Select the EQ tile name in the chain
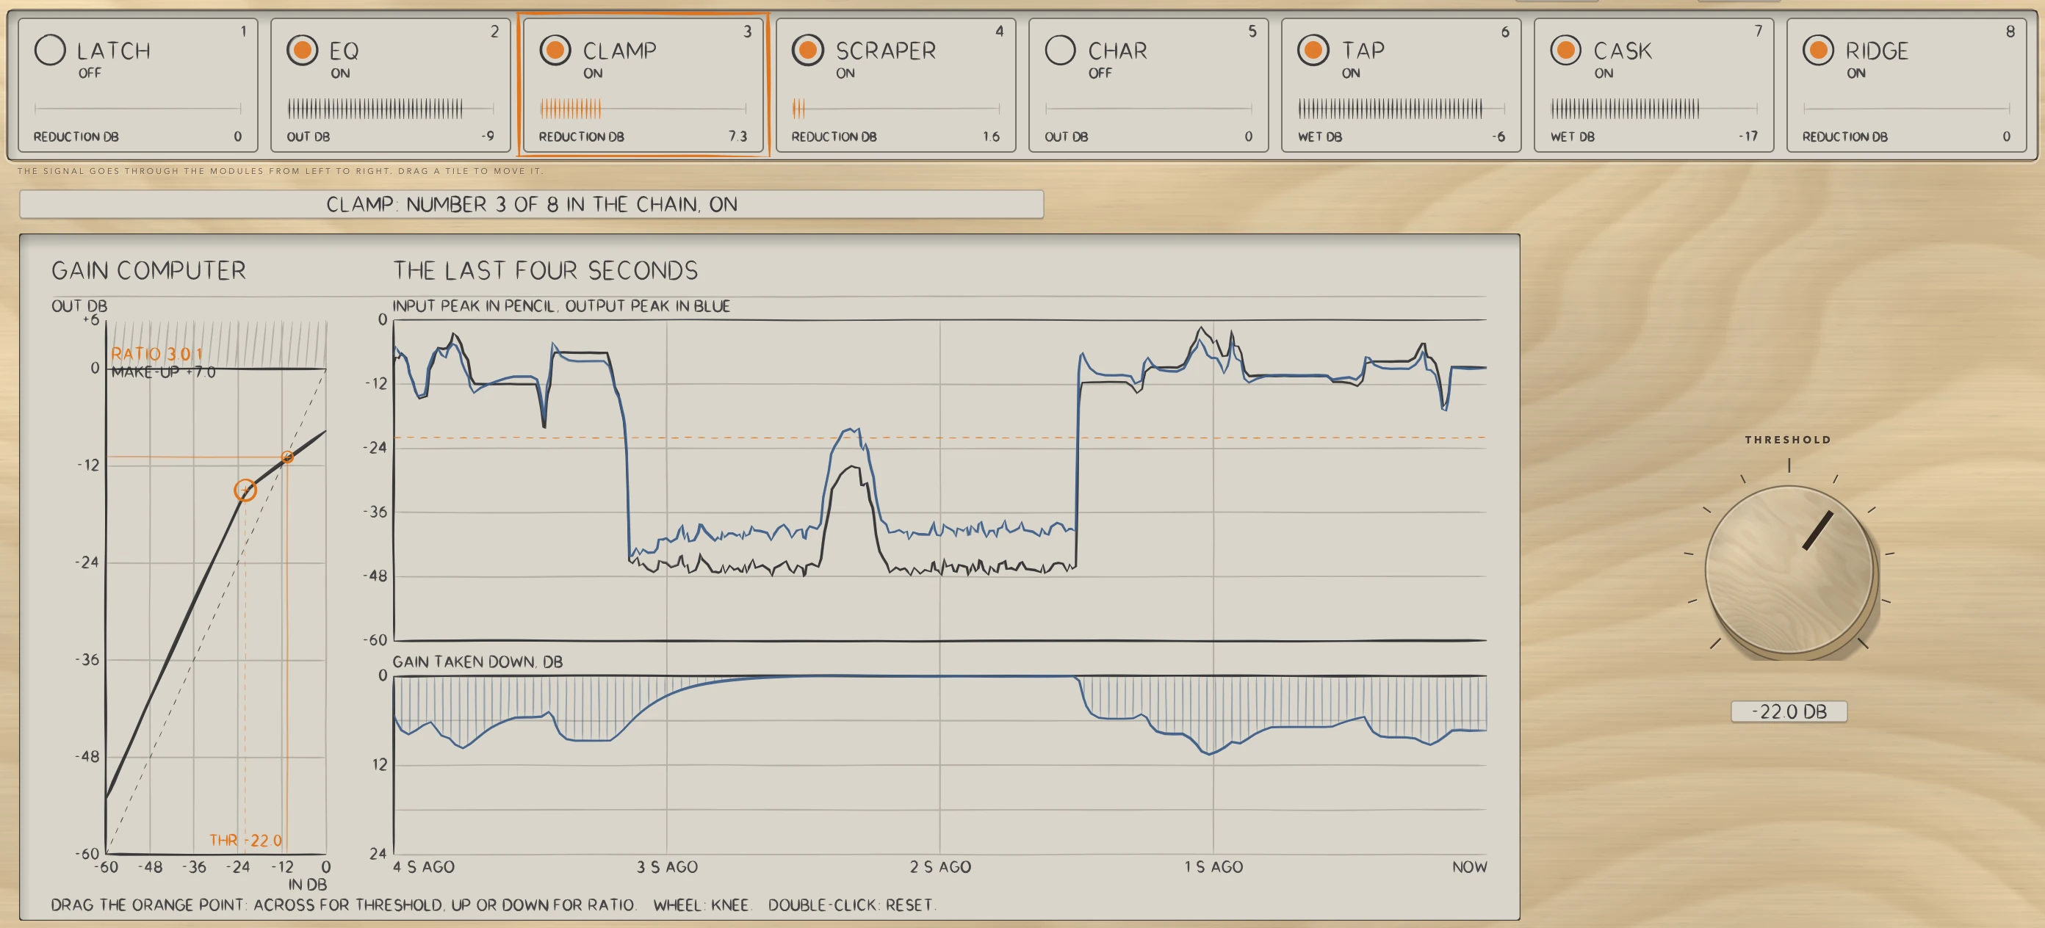Viewport: 2045px width, 928px height. point(344,51)
